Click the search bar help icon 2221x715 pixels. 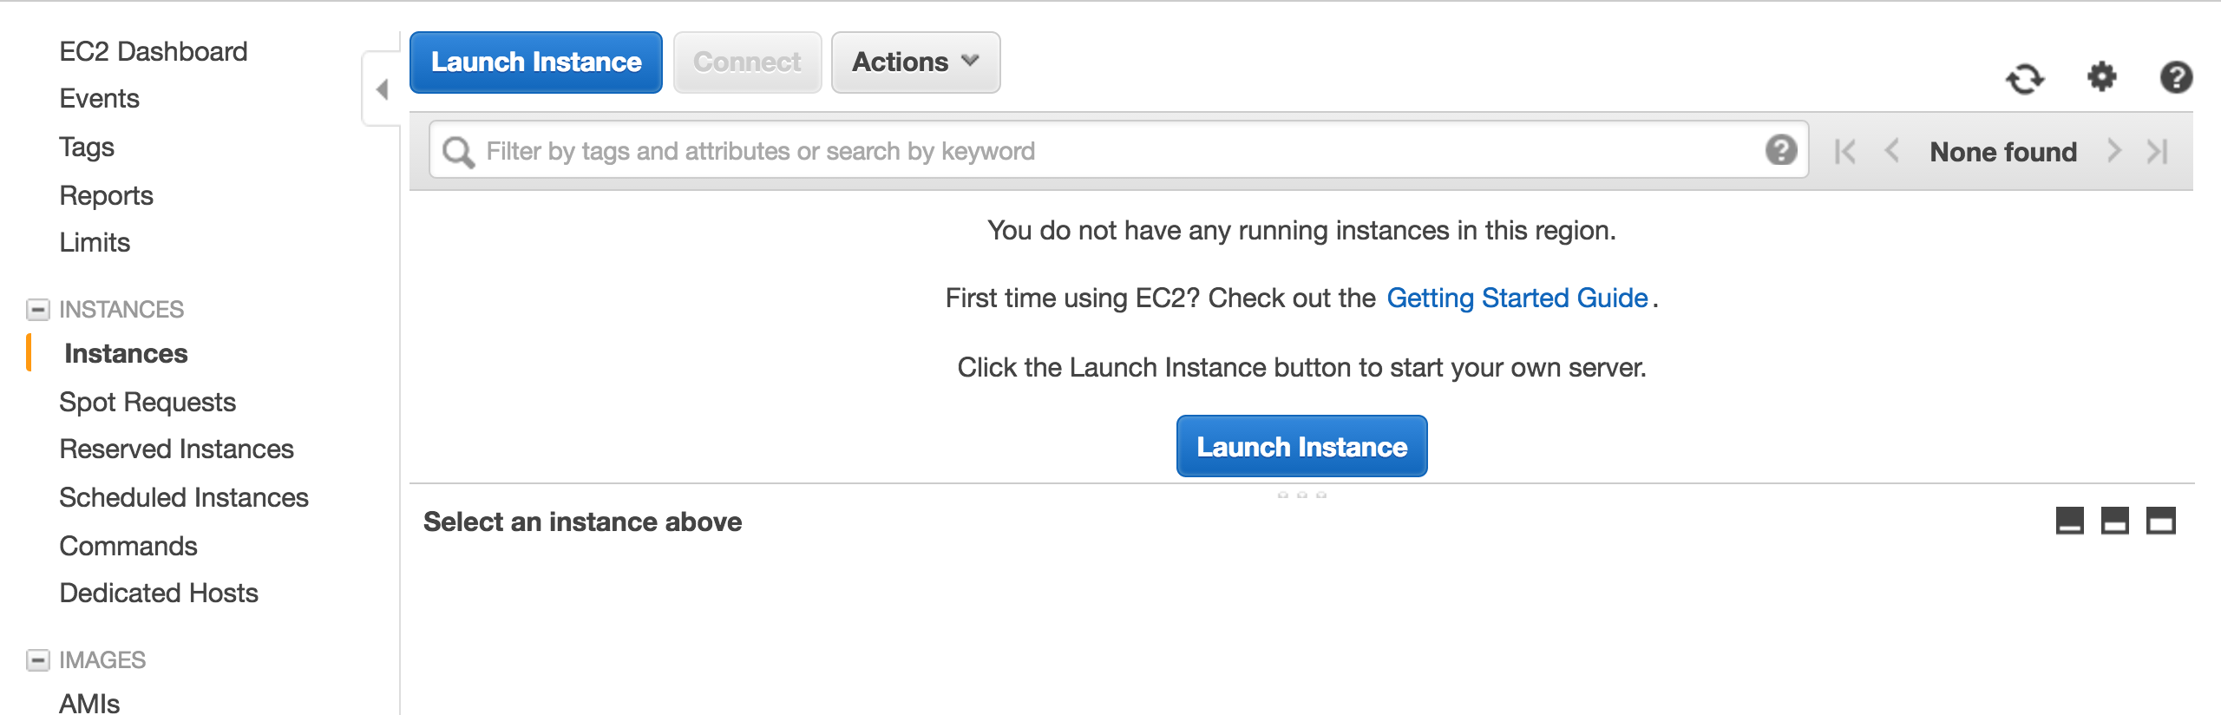[x=1780, y=150]
